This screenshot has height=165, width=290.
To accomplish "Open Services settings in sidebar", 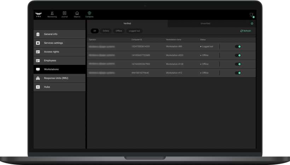I will (x=53, y=43).
